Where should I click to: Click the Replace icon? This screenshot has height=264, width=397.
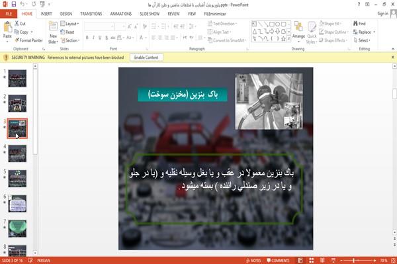[x=355, y=32]
